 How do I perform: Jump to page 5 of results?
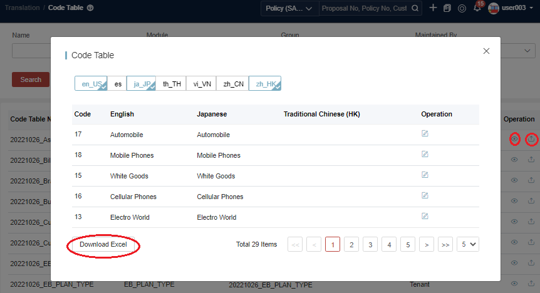[x=407, y=244]
